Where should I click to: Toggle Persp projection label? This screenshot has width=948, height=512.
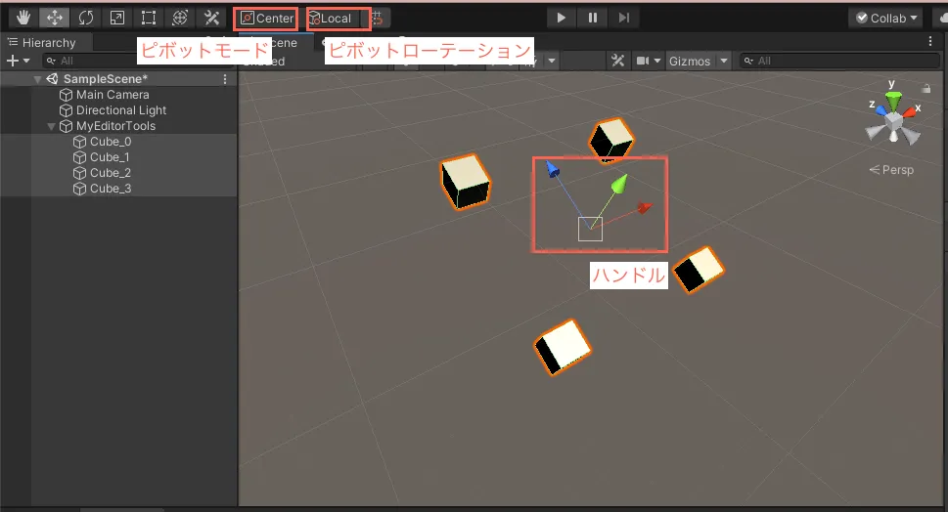pos(891,170)
